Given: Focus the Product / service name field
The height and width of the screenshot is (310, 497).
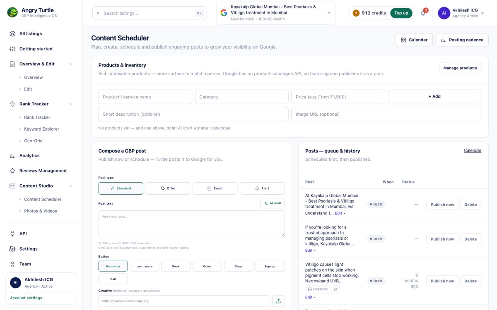Looking at the screenshot, I should (145, 97).
